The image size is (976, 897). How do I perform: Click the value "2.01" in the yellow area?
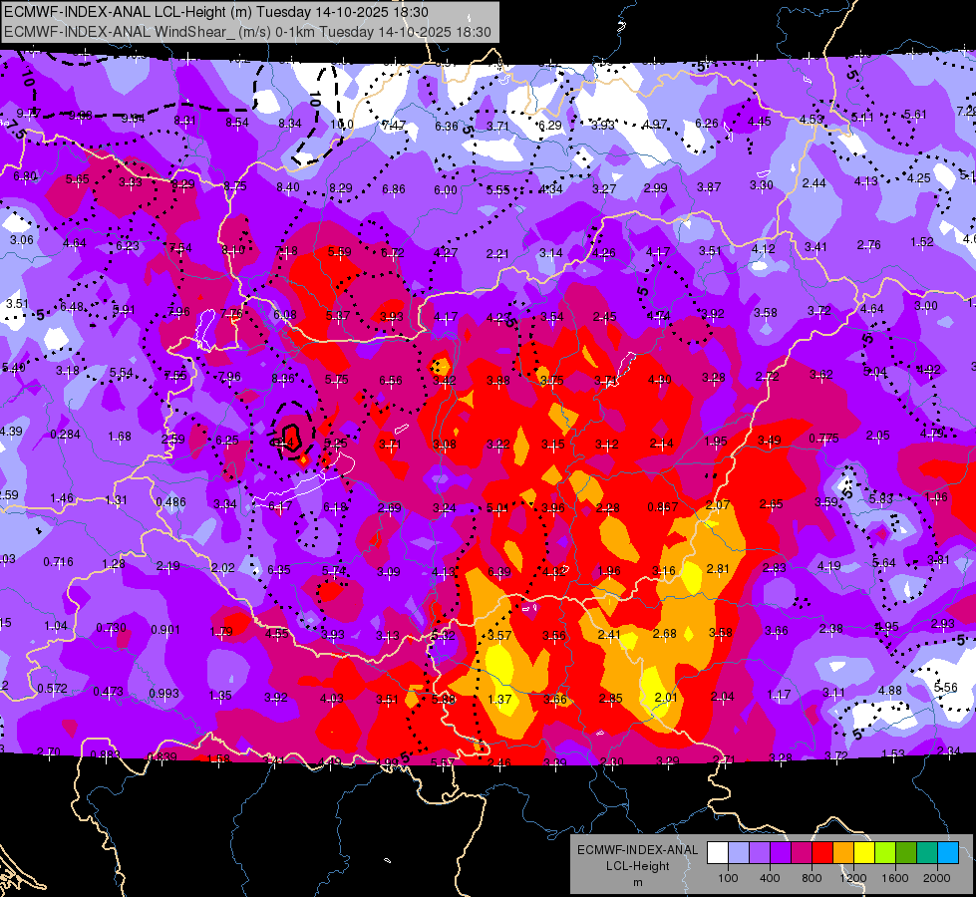666,698
